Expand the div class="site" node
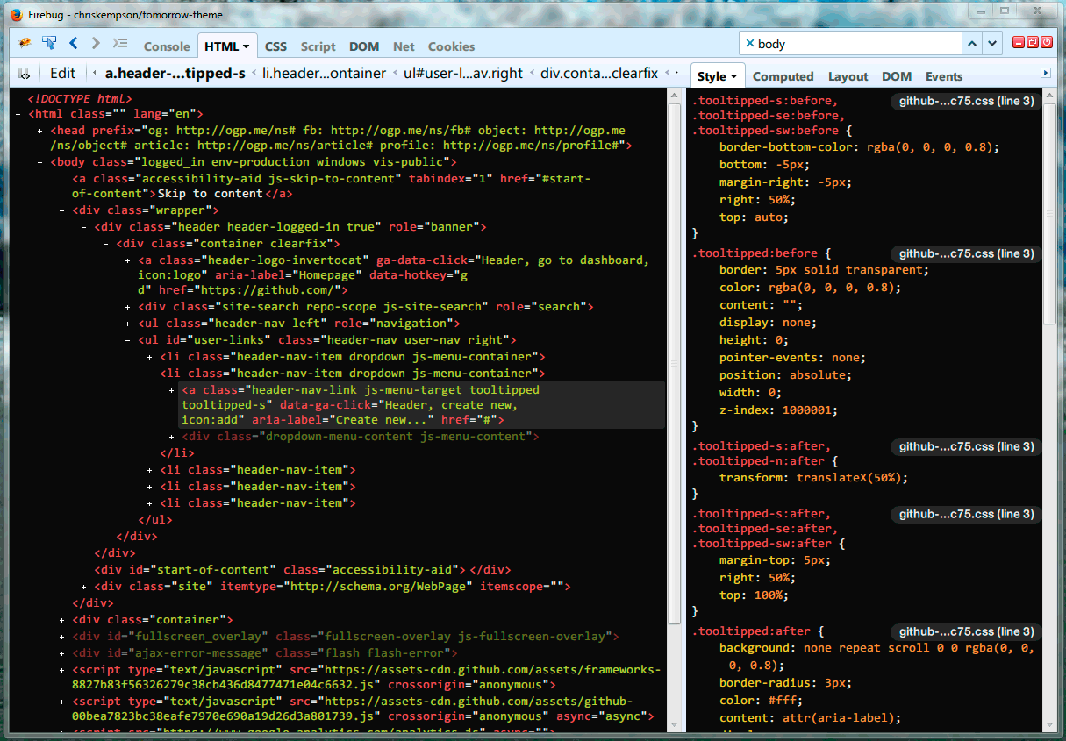 click(x=85, y=587)
